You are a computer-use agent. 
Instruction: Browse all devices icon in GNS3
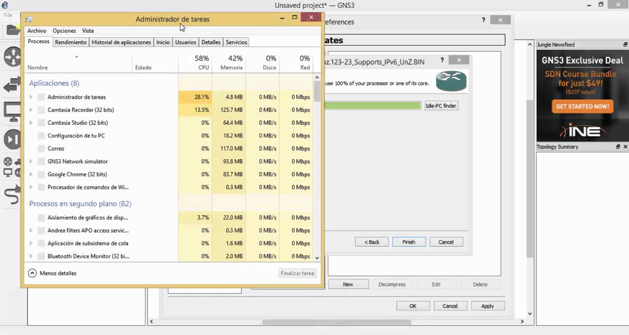click(12, 167)
